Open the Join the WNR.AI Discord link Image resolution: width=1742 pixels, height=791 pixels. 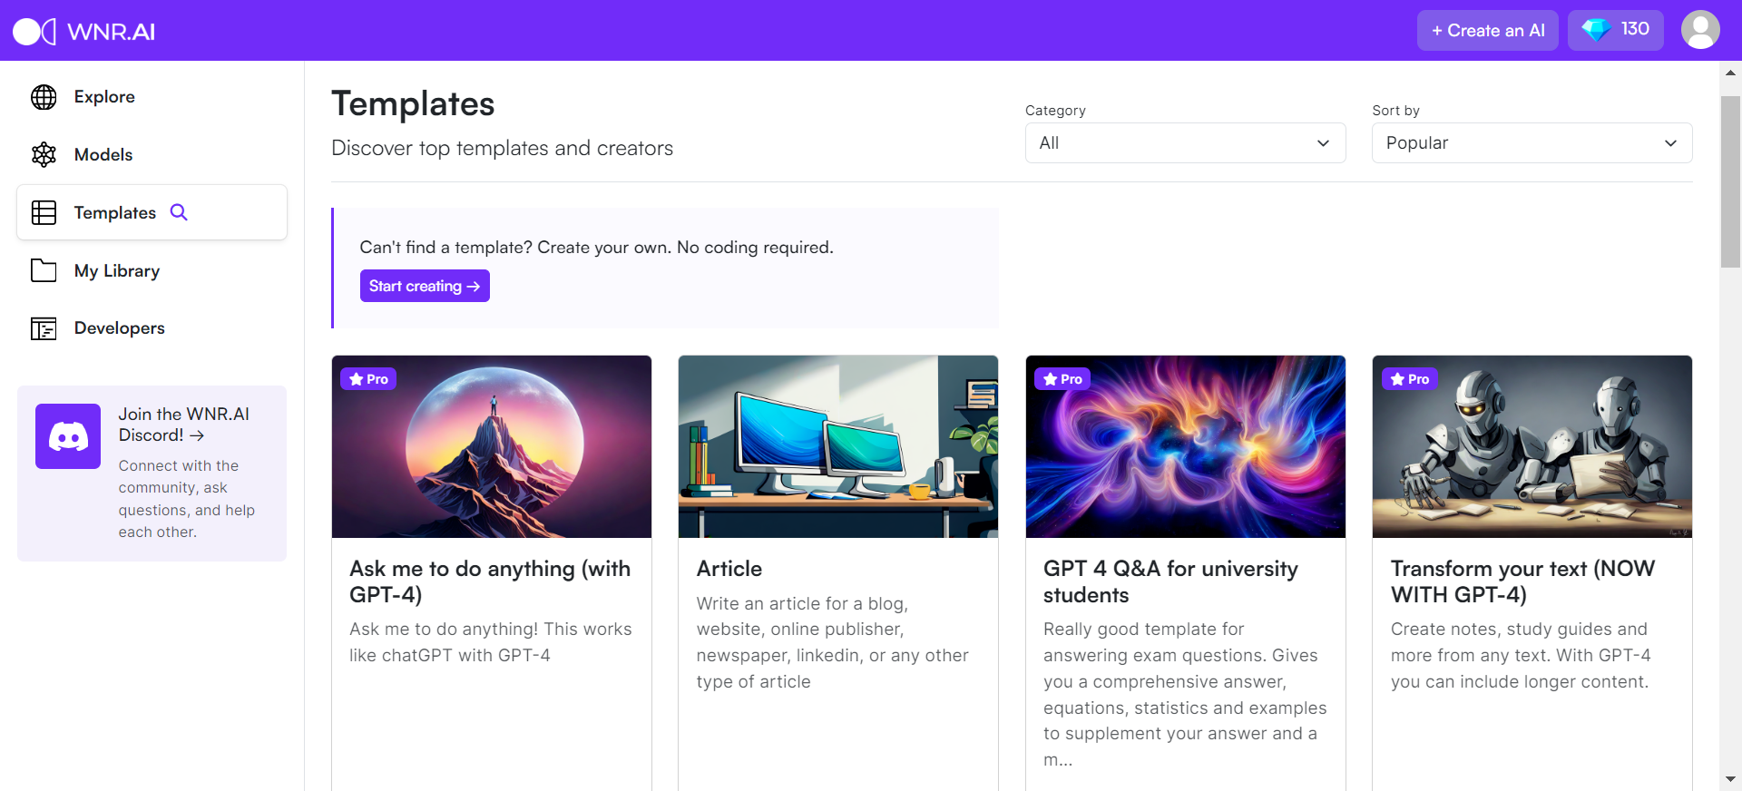[184, 425]
